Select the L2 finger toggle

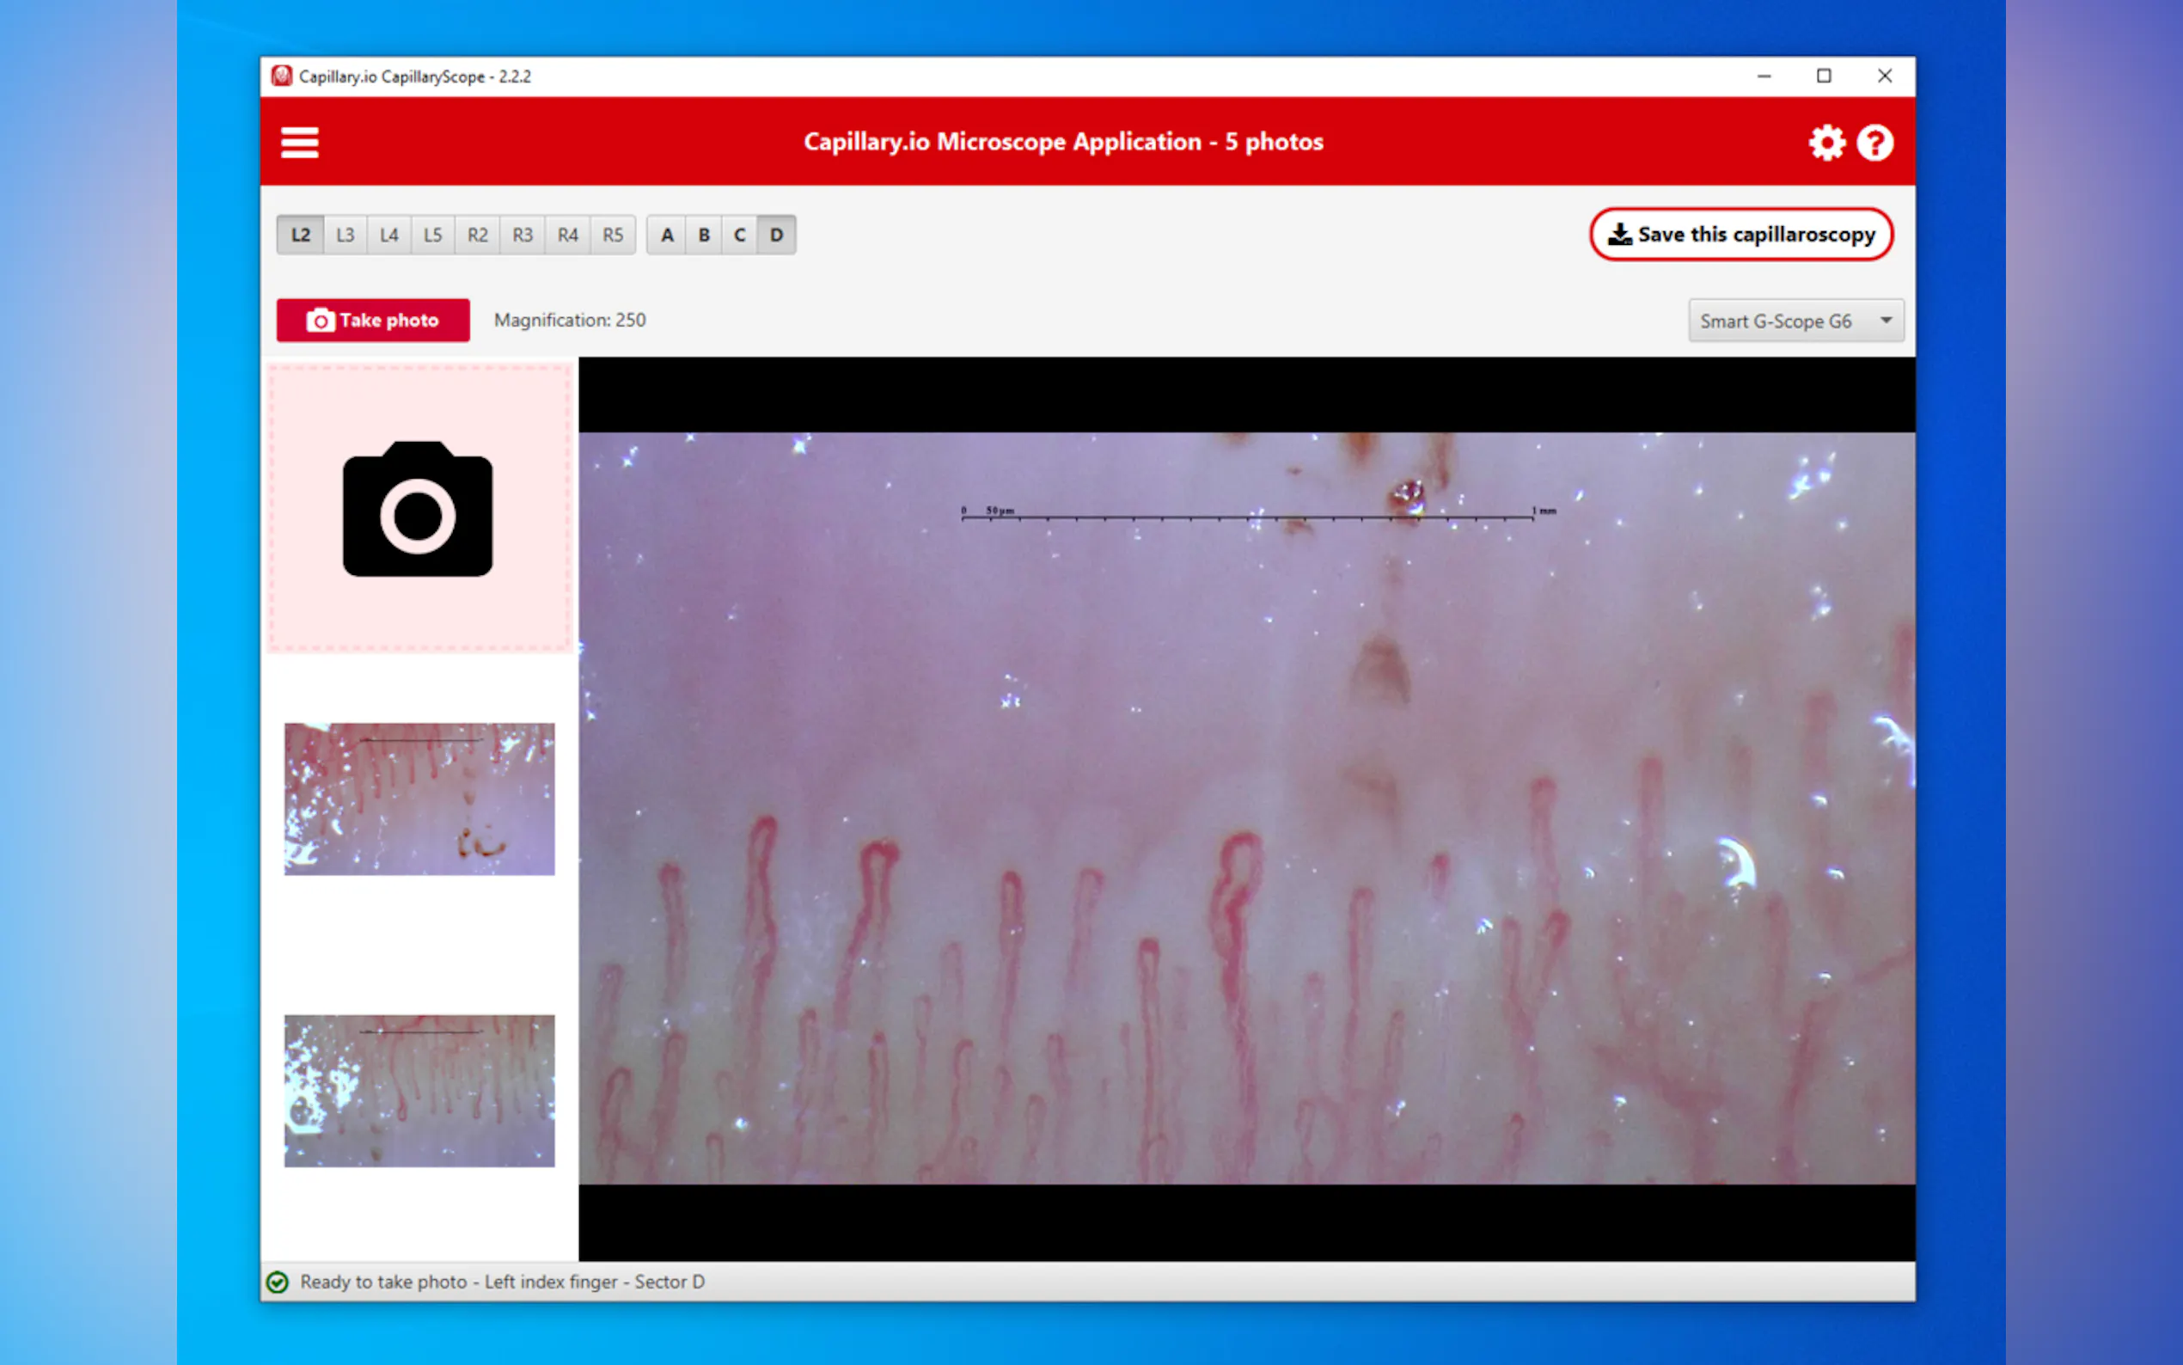301,235
